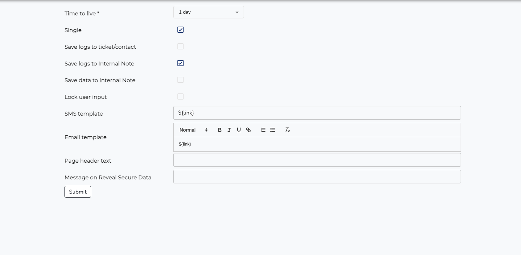Enable Save logs to ticket/contact
The height and width of the screenshot is (255, 521).
click(180, 46)
